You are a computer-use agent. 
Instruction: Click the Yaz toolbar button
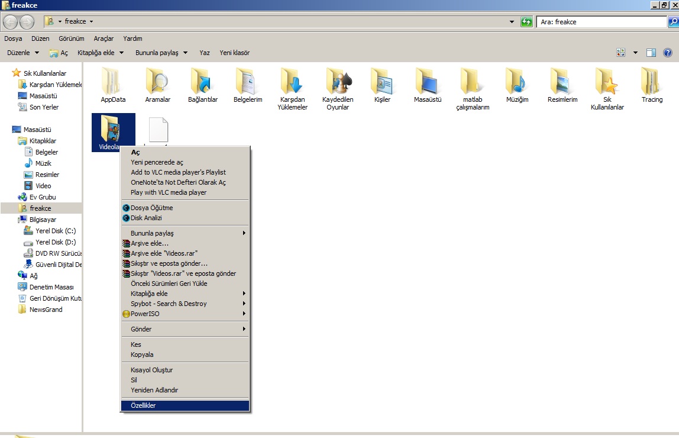pos(205,53)
